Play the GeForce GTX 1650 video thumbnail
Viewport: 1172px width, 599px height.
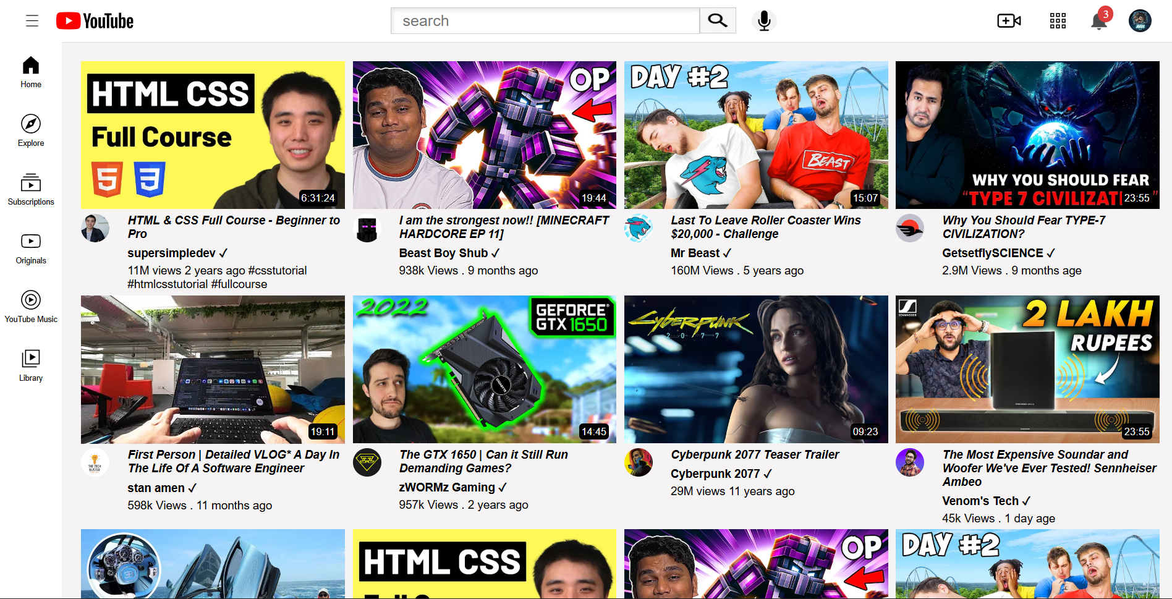click(484, 369)
